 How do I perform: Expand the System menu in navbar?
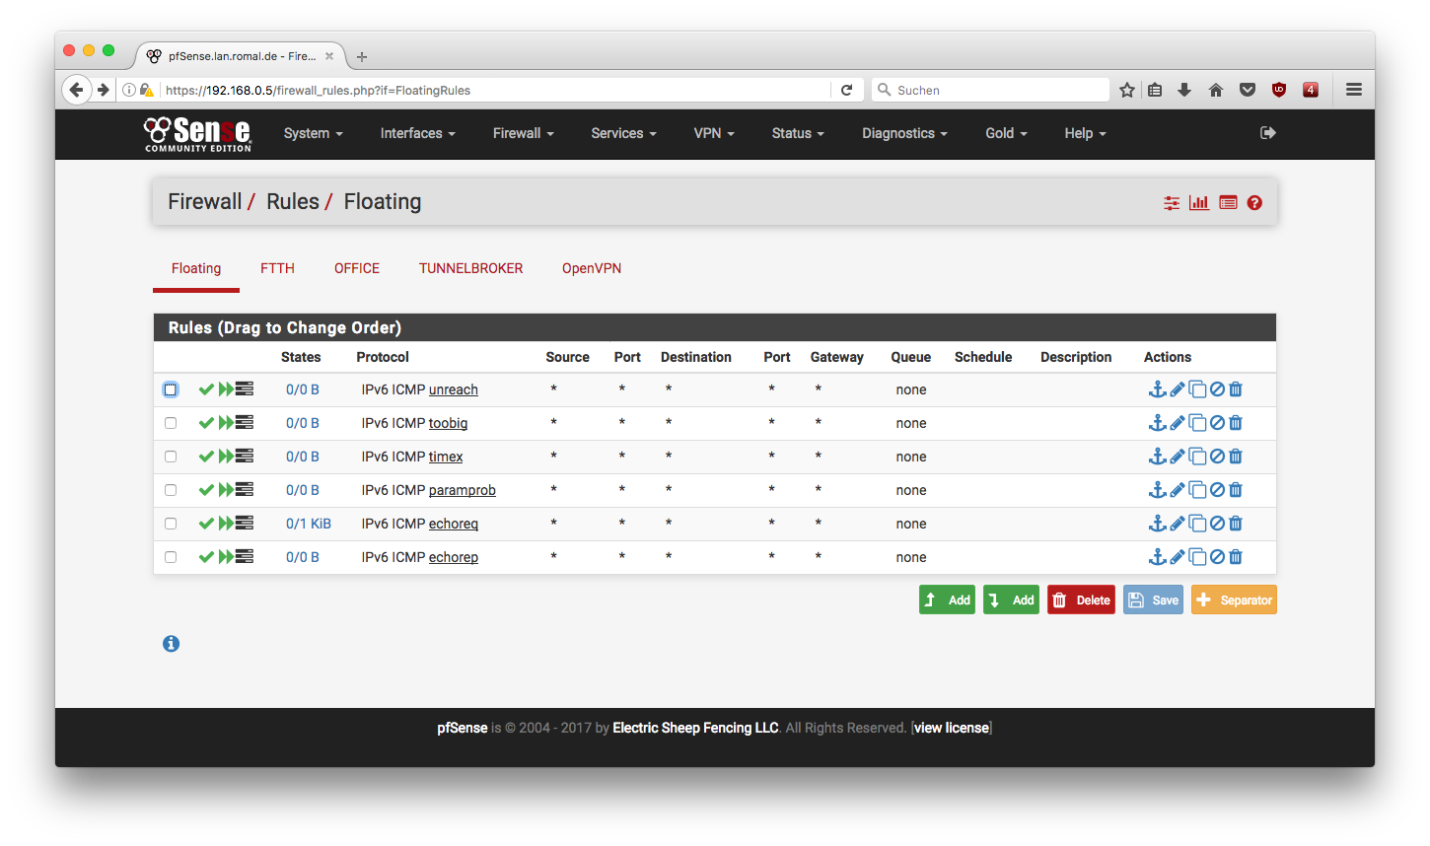point(313,133)
